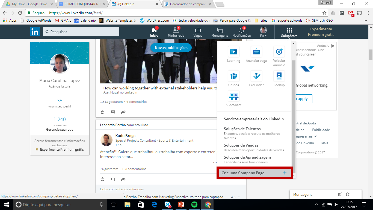
Task: Open Spotify from the taskbar
Action: (x=194, y=205)
